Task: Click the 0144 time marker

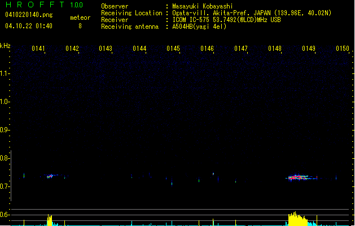Action: point(139,49)
